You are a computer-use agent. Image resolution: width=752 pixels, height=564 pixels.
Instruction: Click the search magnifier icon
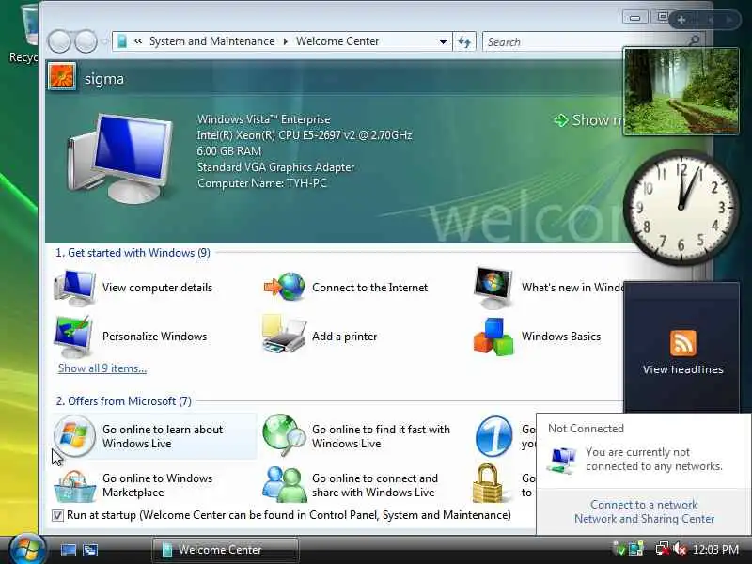click(x=694, y=40)
